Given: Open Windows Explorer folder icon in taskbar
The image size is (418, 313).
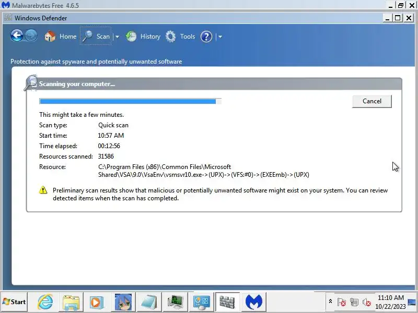Looking at the screenshot, I should click(71, 302).
